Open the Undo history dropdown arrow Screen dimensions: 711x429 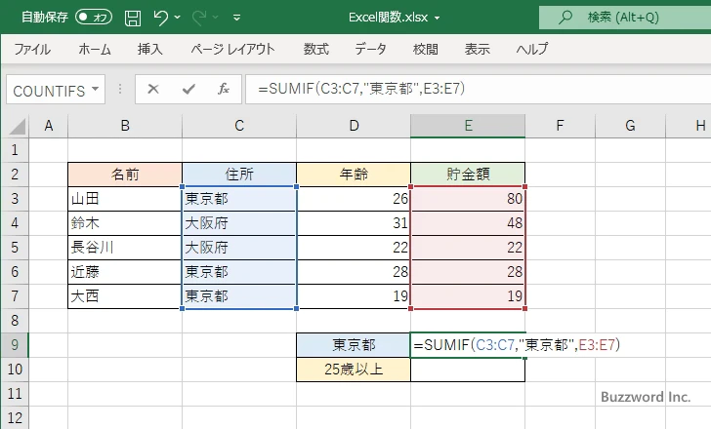[x=178, y=18]
